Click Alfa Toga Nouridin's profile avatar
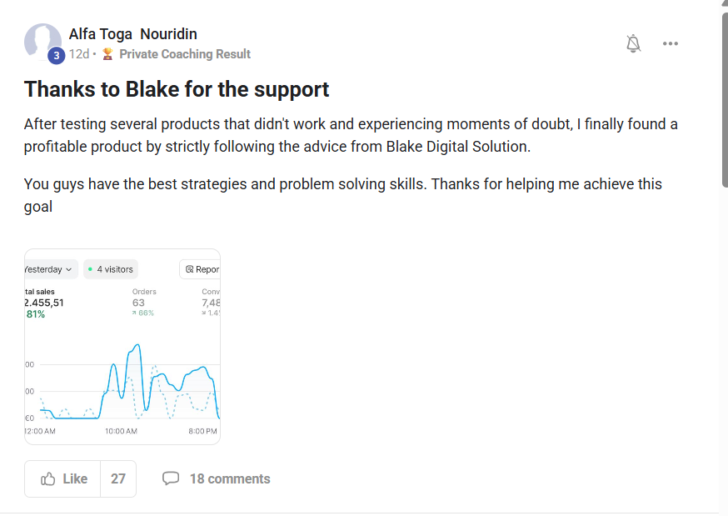728x516 pixels. [42, 40]
